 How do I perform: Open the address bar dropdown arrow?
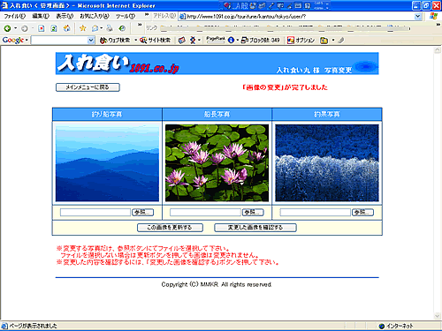pyautogui.click(x=418, y=17)
